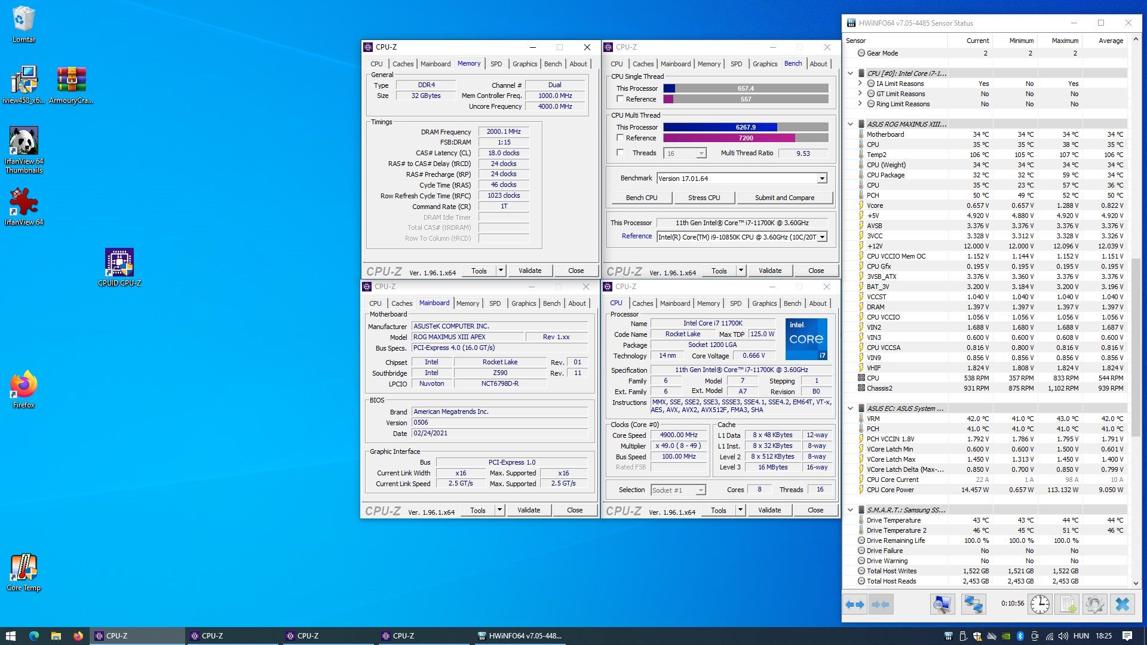This screenshot has width=1147, height=645.
Task: Open the Benchmark version dropdown
Action: click(x=822, y=179)
